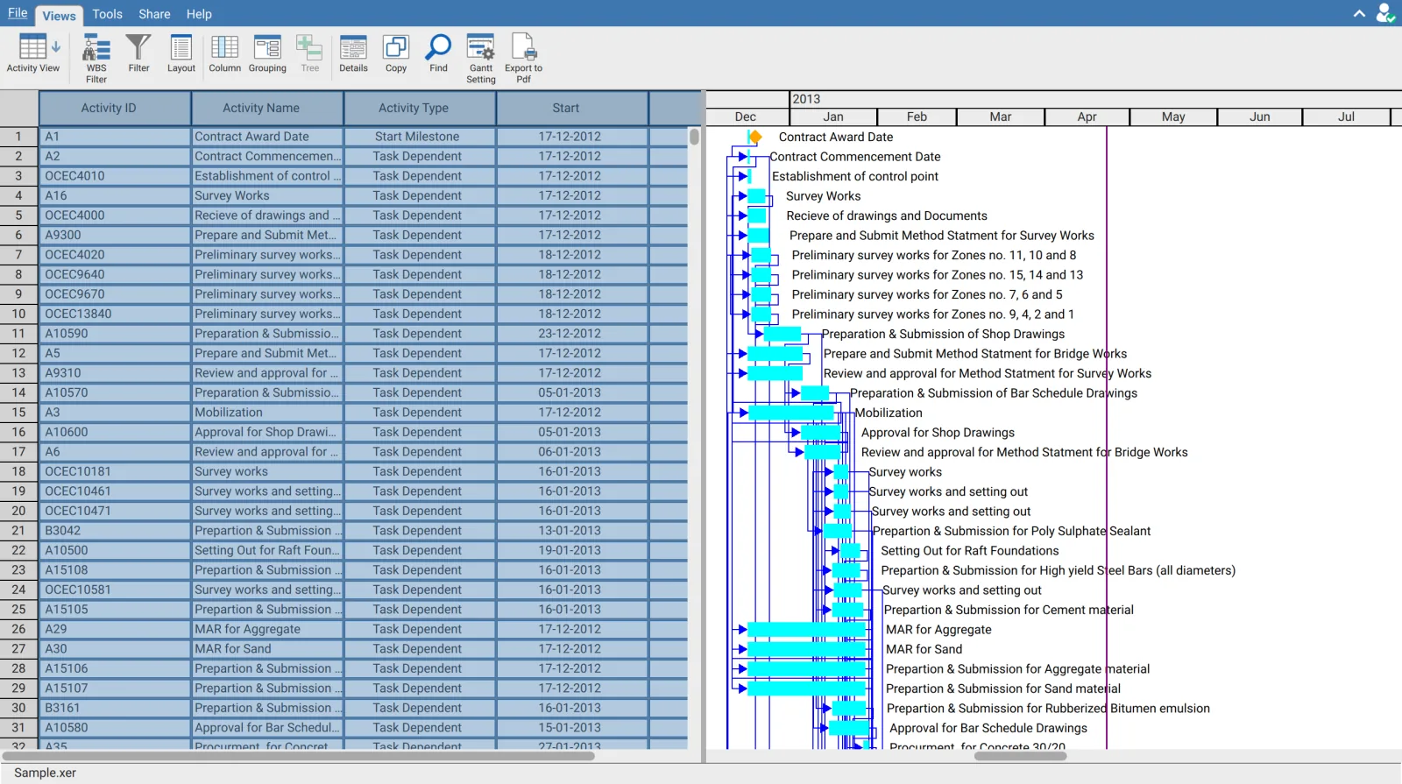Select row number 15 header
Image resolution: width=1402 pixels, height=784 pixels.
[x=18, y=413]
